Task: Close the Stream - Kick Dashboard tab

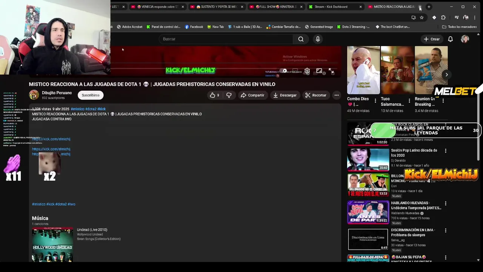Action: click(360, 7)
